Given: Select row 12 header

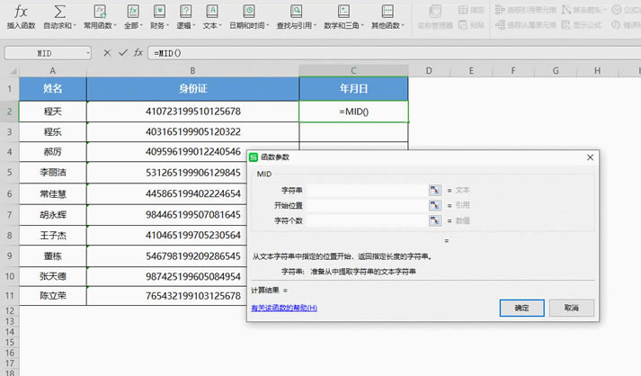Looking at the screenshot, I should [9, 310].
